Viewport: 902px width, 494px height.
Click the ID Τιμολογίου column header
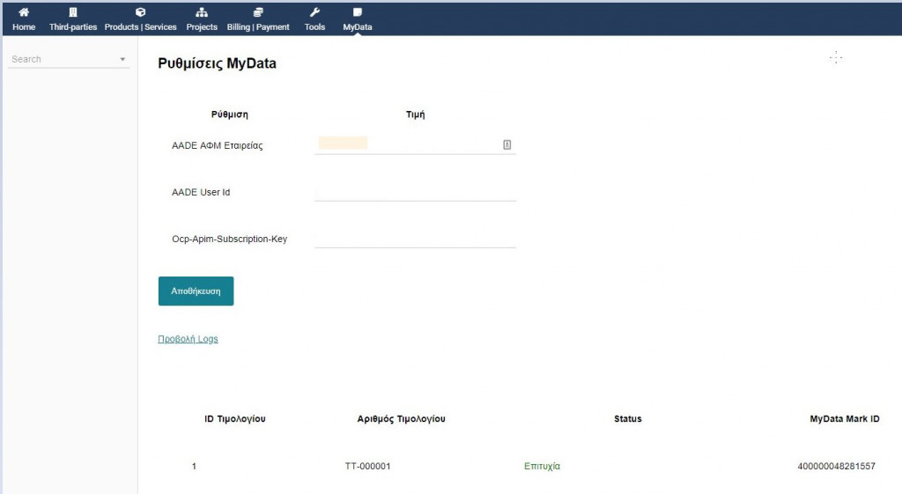234,419
